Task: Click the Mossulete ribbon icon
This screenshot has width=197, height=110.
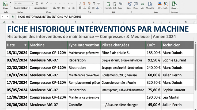Action: 150,4
